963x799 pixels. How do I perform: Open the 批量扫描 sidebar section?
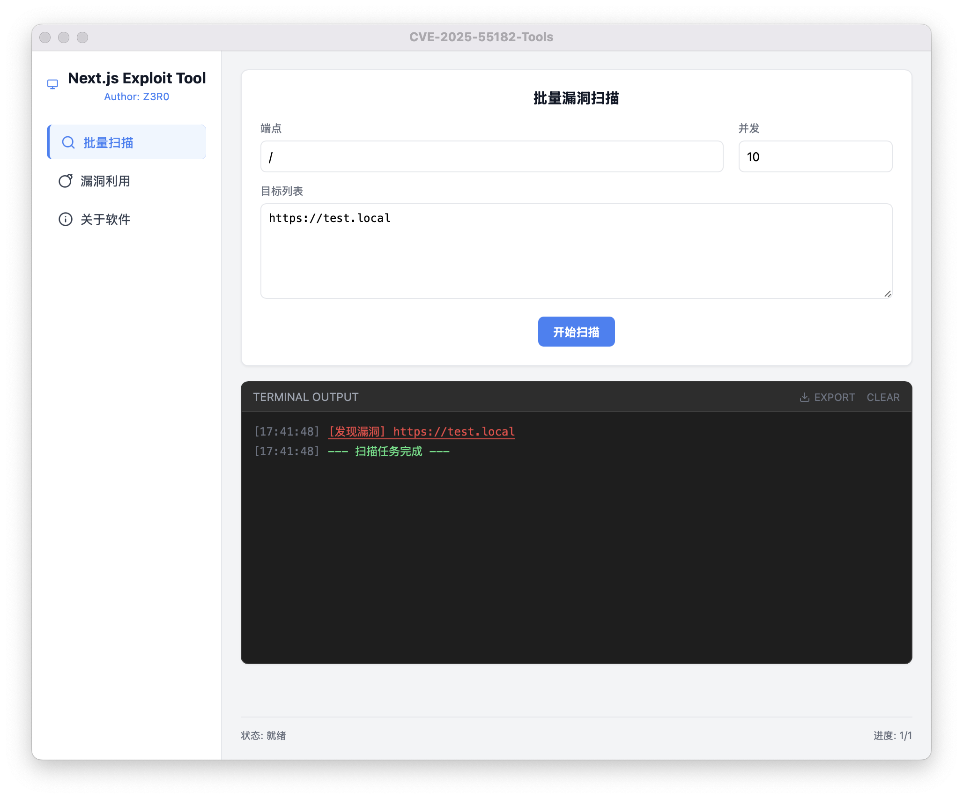coord(126,142)
